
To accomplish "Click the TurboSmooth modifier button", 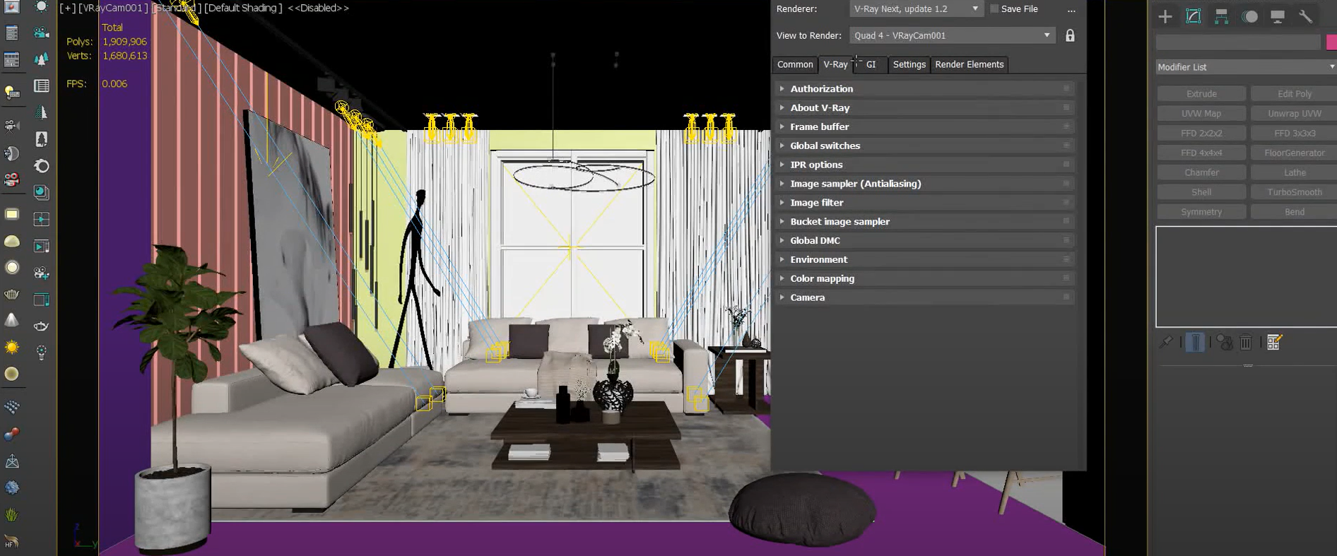I will (x=1294, y=192).
